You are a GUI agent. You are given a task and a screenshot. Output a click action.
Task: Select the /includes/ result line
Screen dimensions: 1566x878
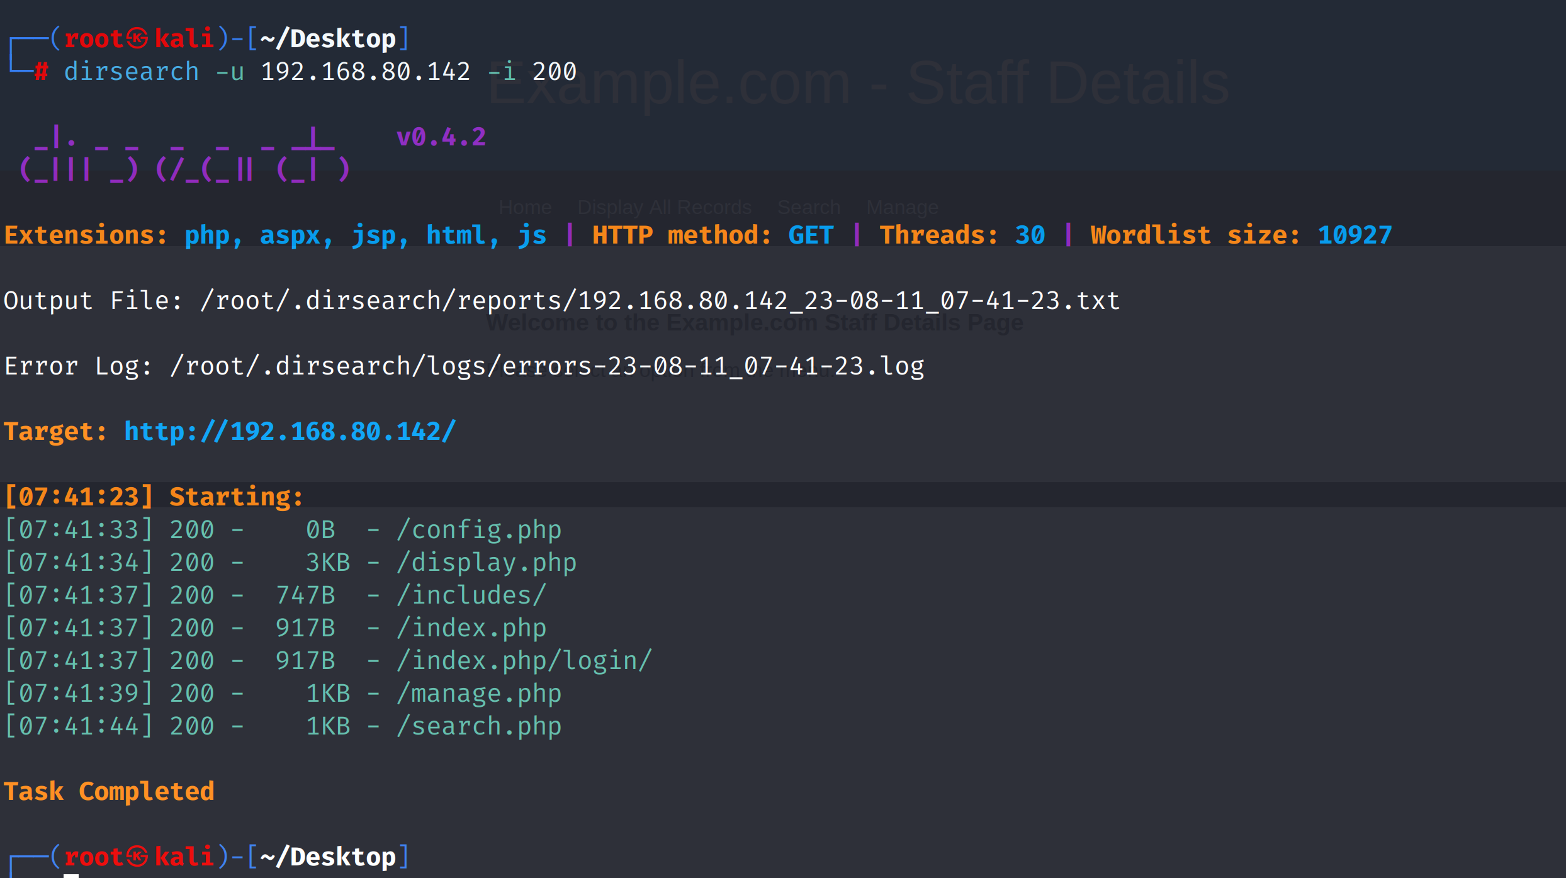275,595
